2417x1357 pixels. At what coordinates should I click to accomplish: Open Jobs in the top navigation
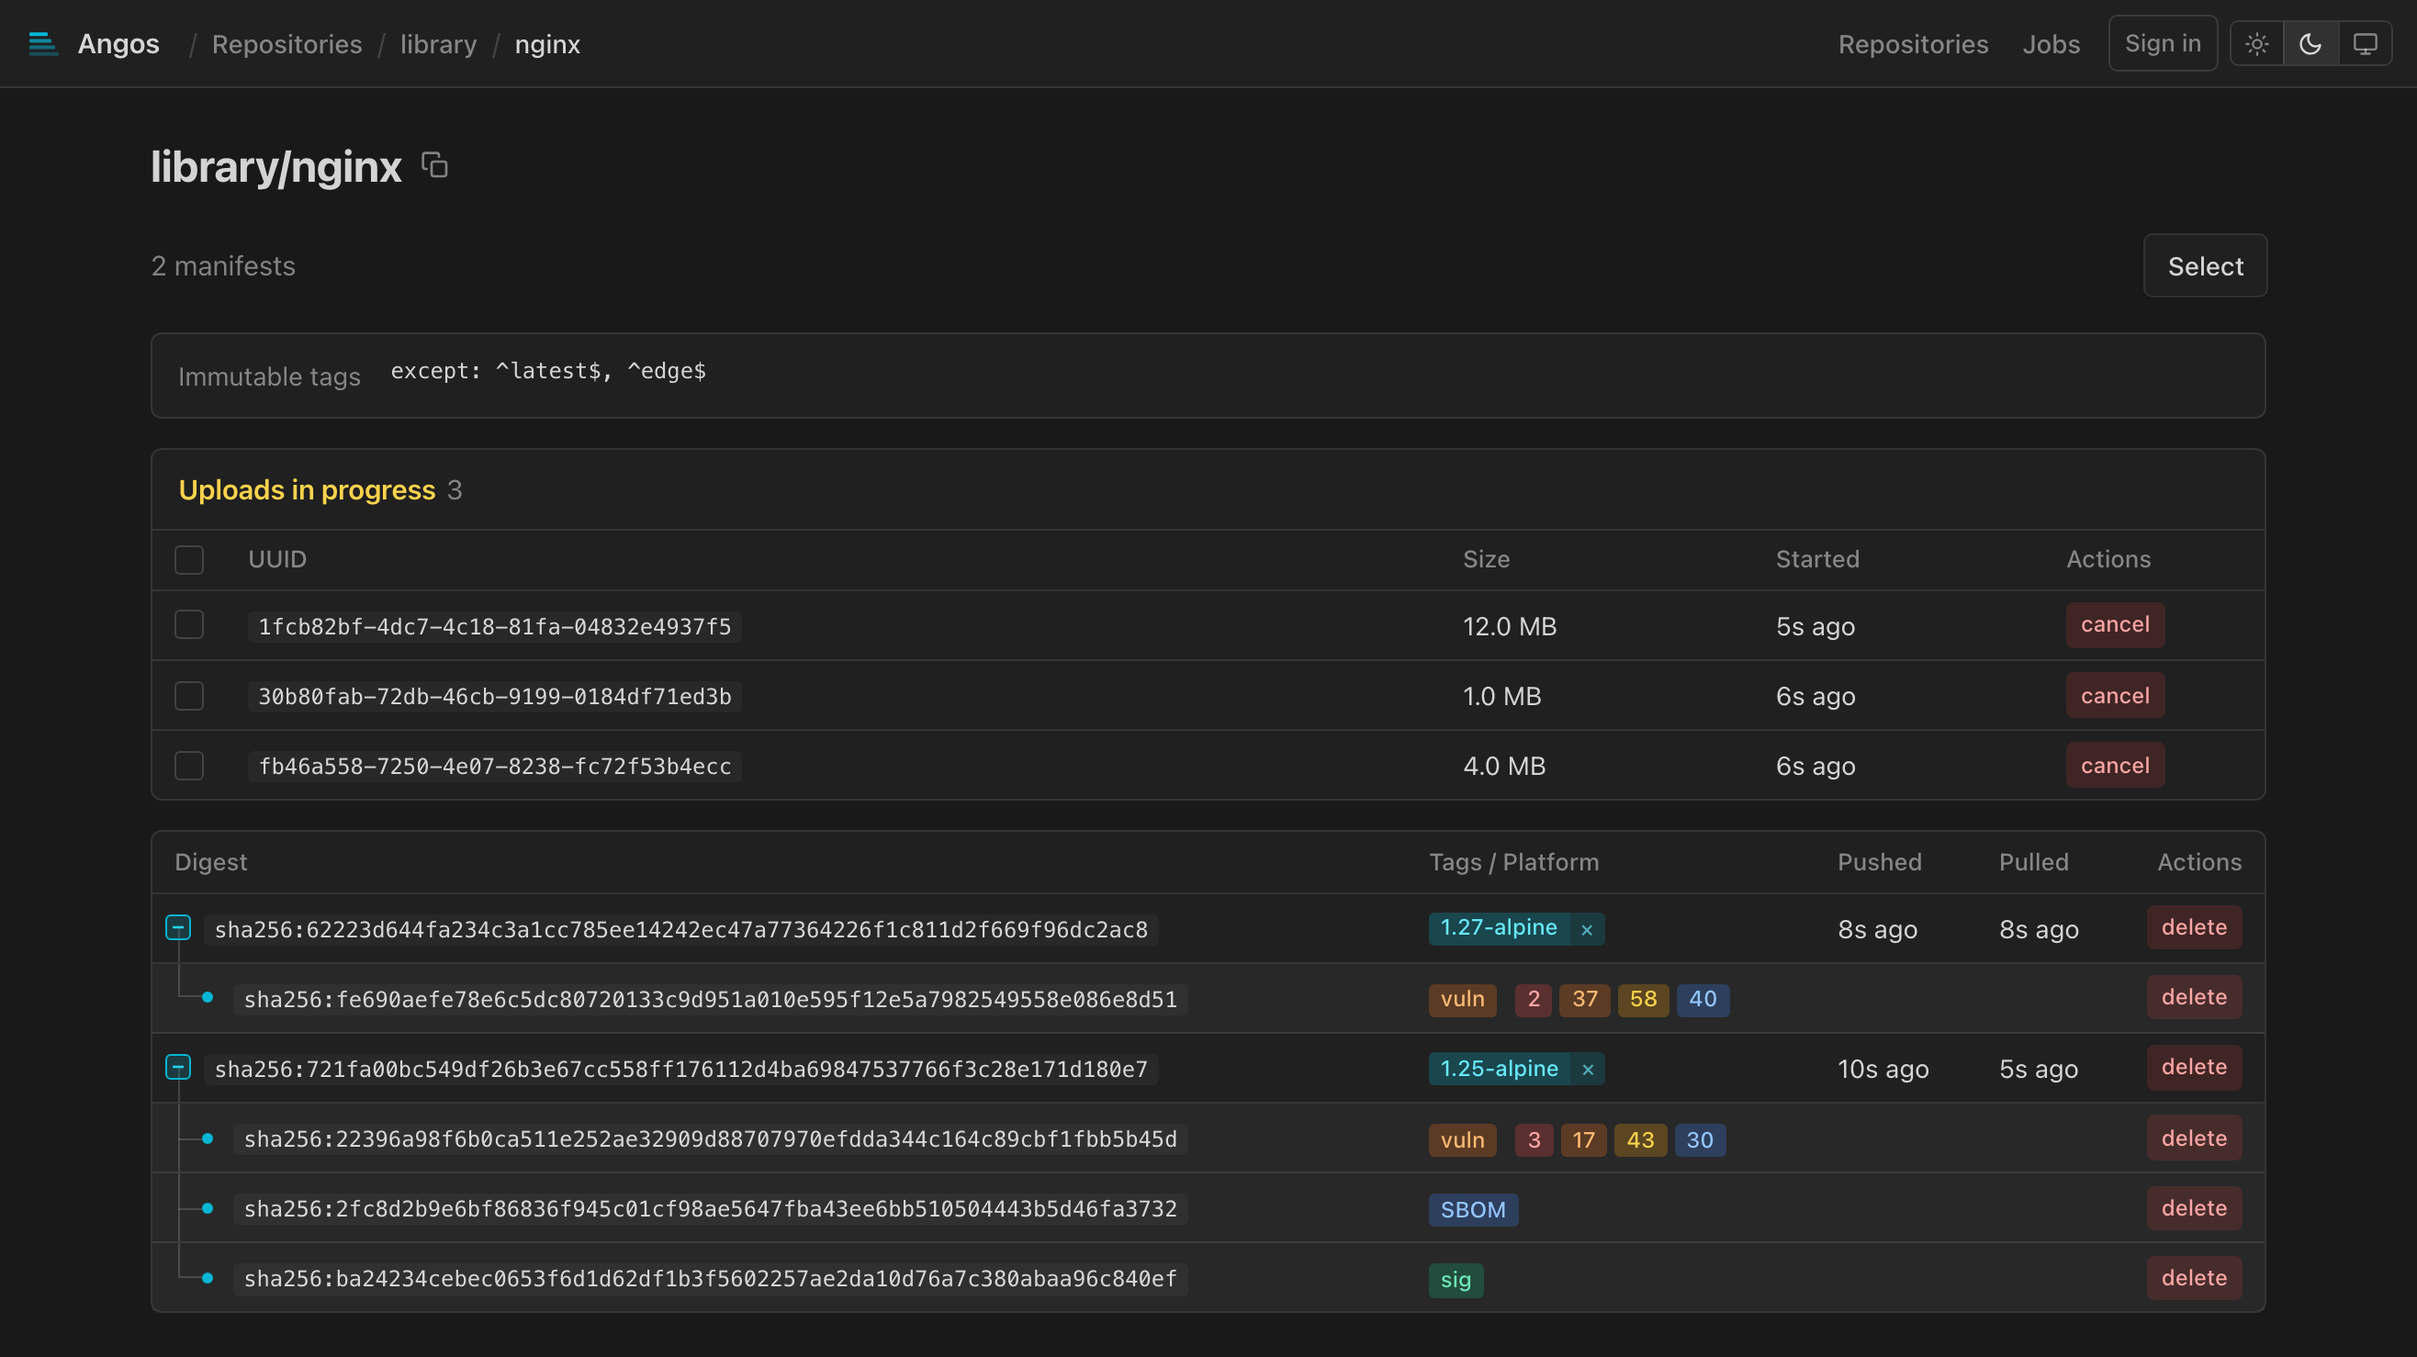(2052, 44)
